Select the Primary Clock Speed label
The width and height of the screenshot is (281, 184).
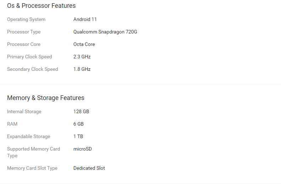point(29,57)
